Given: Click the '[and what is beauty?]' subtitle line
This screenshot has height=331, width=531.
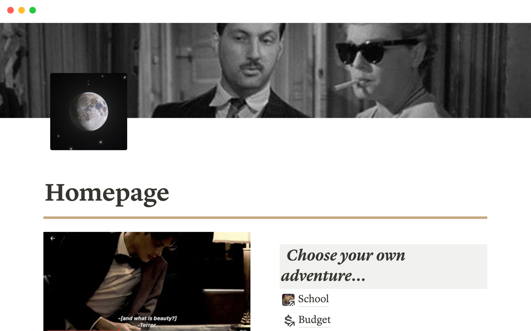Looking at the screenshot, I should point(147,318).
